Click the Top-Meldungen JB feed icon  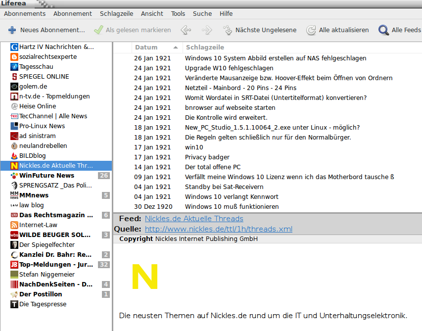coord(14,265)
